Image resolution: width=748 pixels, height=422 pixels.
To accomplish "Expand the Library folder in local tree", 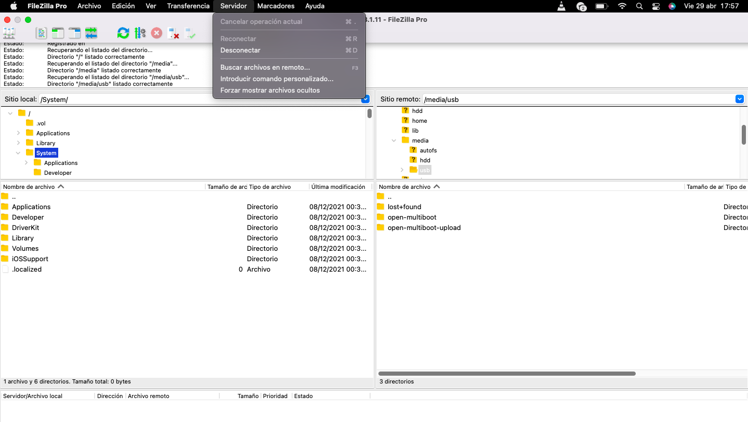I will tap(19, 143).
